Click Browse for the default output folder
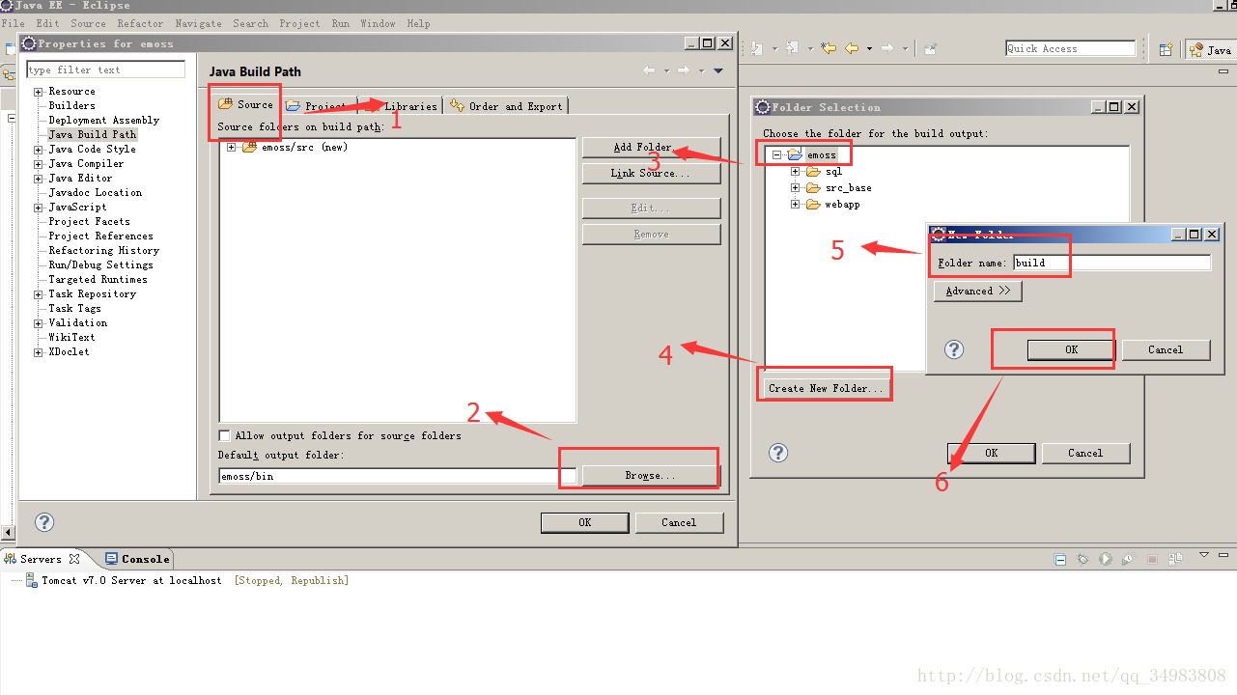This screenshot has height=695, width=1237. click(651, 475)
